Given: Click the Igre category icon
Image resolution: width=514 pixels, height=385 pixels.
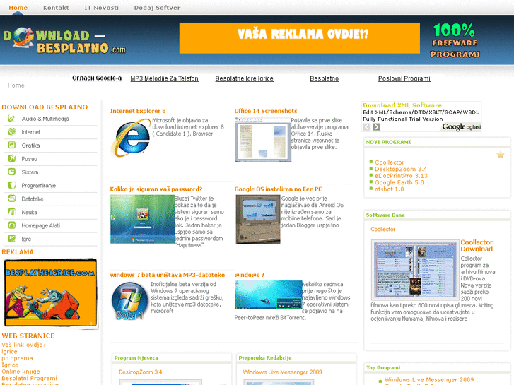Looking at the screenshot, I should [x=11, y=239].
